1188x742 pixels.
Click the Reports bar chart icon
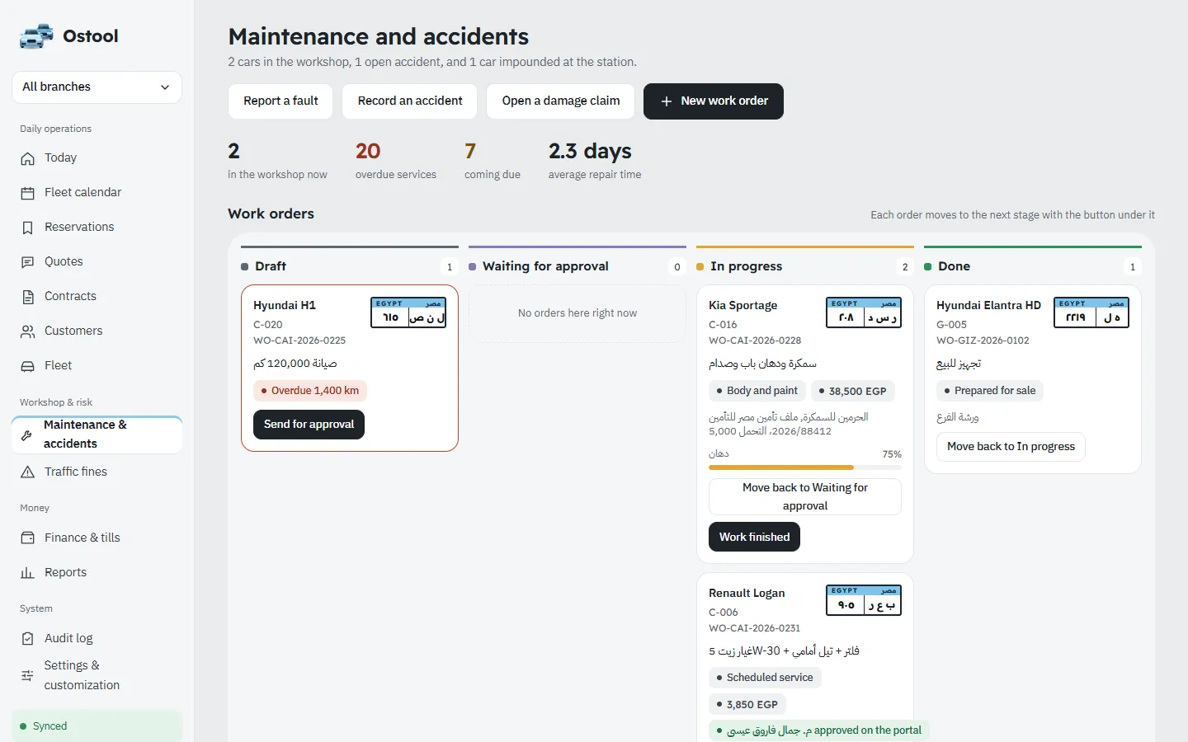click(28, 573)
